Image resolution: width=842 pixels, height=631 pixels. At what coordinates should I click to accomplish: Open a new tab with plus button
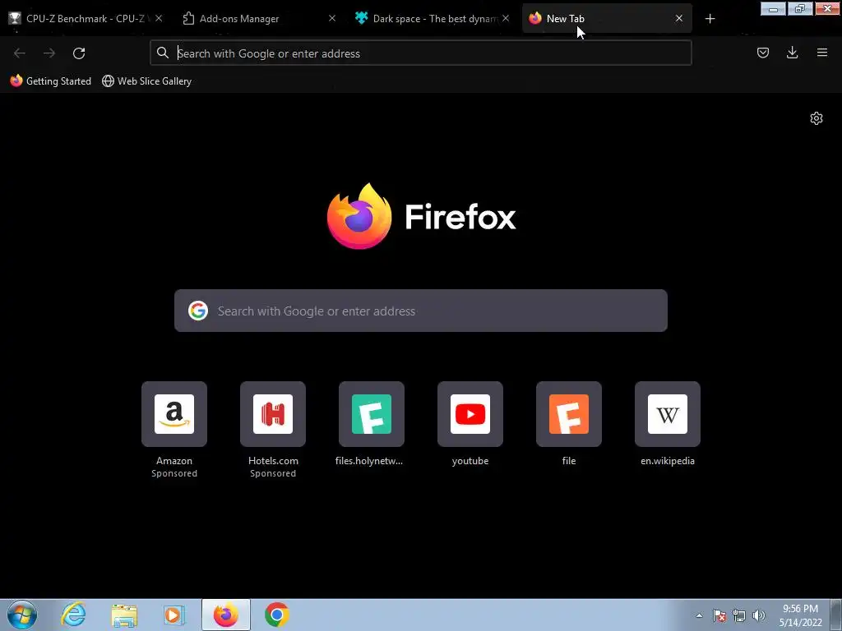tap(710, 19)
